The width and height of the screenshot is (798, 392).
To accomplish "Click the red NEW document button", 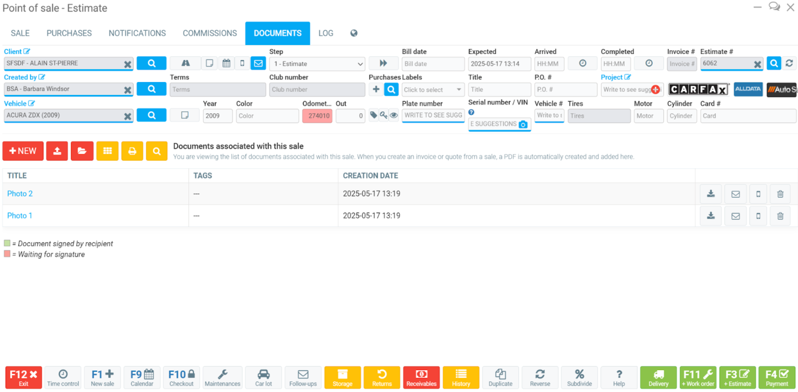I will coord(23,151).
